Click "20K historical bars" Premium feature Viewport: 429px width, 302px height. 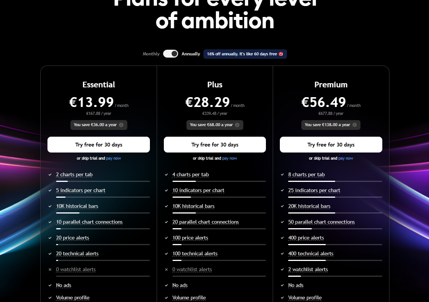pos(309,206)
